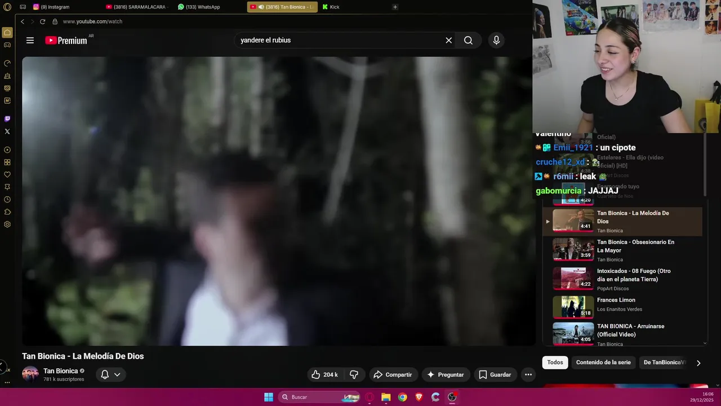
Task: Open File Explorer from the taskbar
Action: [x=386, y=397]
